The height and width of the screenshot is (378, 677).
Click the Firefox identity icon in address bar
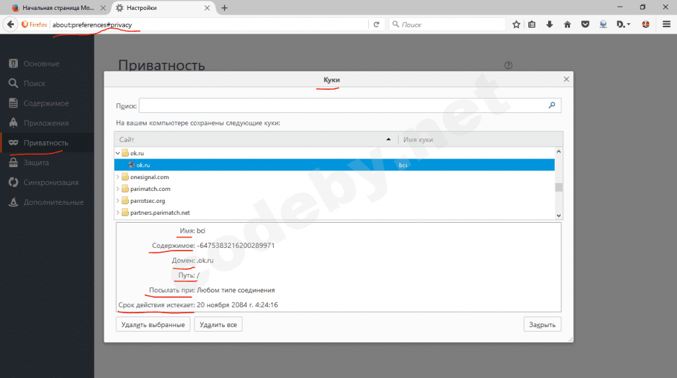tap(34, 24)
